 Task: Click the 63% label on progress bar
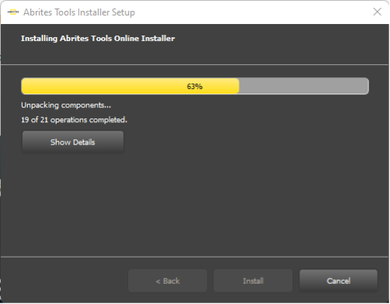click(x=195, y=87)
